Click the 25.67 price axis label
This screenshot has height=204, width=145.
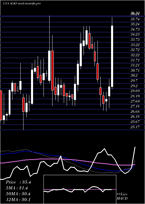135,122
